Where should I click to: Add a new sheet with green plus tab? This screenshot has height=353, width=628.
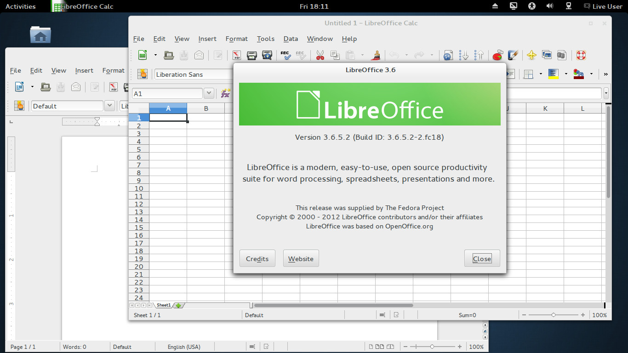click(x=178, y=305)
